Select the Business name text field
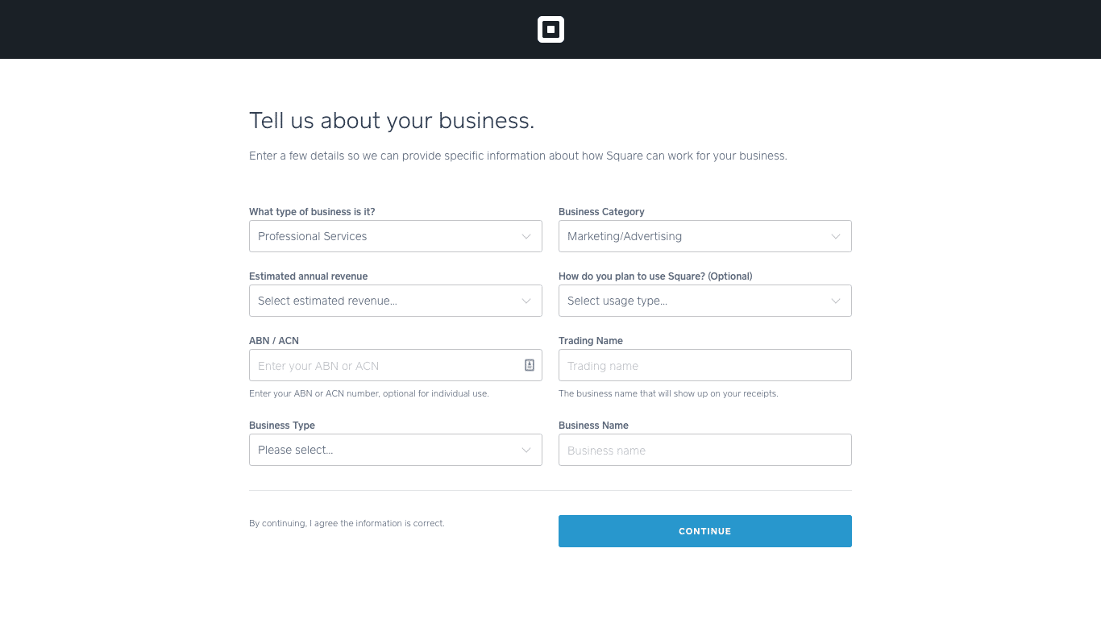 [704, 450]
